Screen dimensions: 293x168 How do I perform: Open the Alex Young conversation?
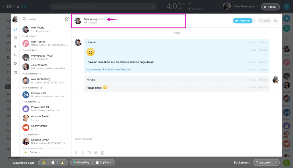pyautogui.click(x=45, y=29)
